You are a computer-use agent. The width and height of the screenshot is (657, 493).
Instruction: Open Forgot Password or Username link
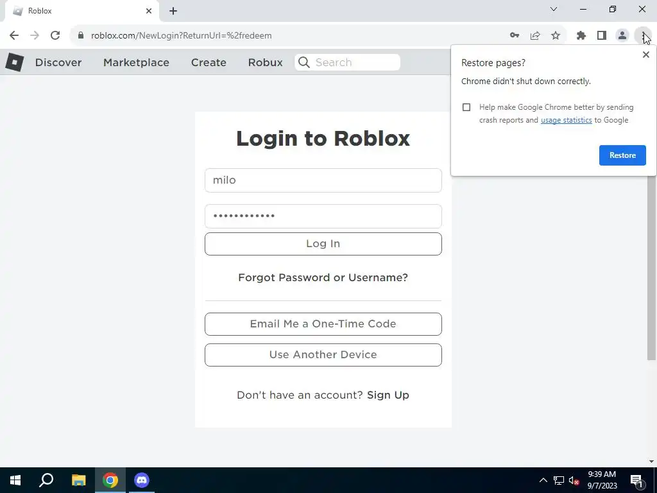[323, 277]
